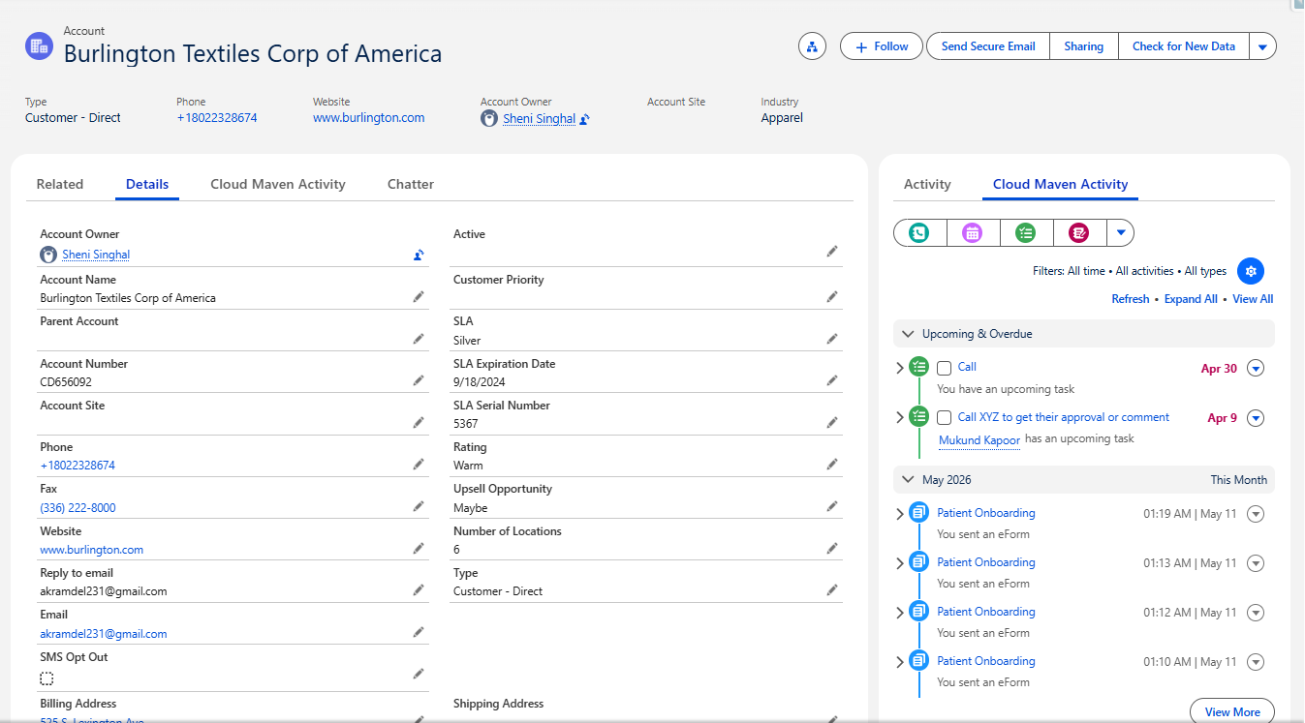Edit the SLA Silver field pencil
The height and width of the screenshot is (723, 1305).
pyautogui.click(x=832, y=339)
